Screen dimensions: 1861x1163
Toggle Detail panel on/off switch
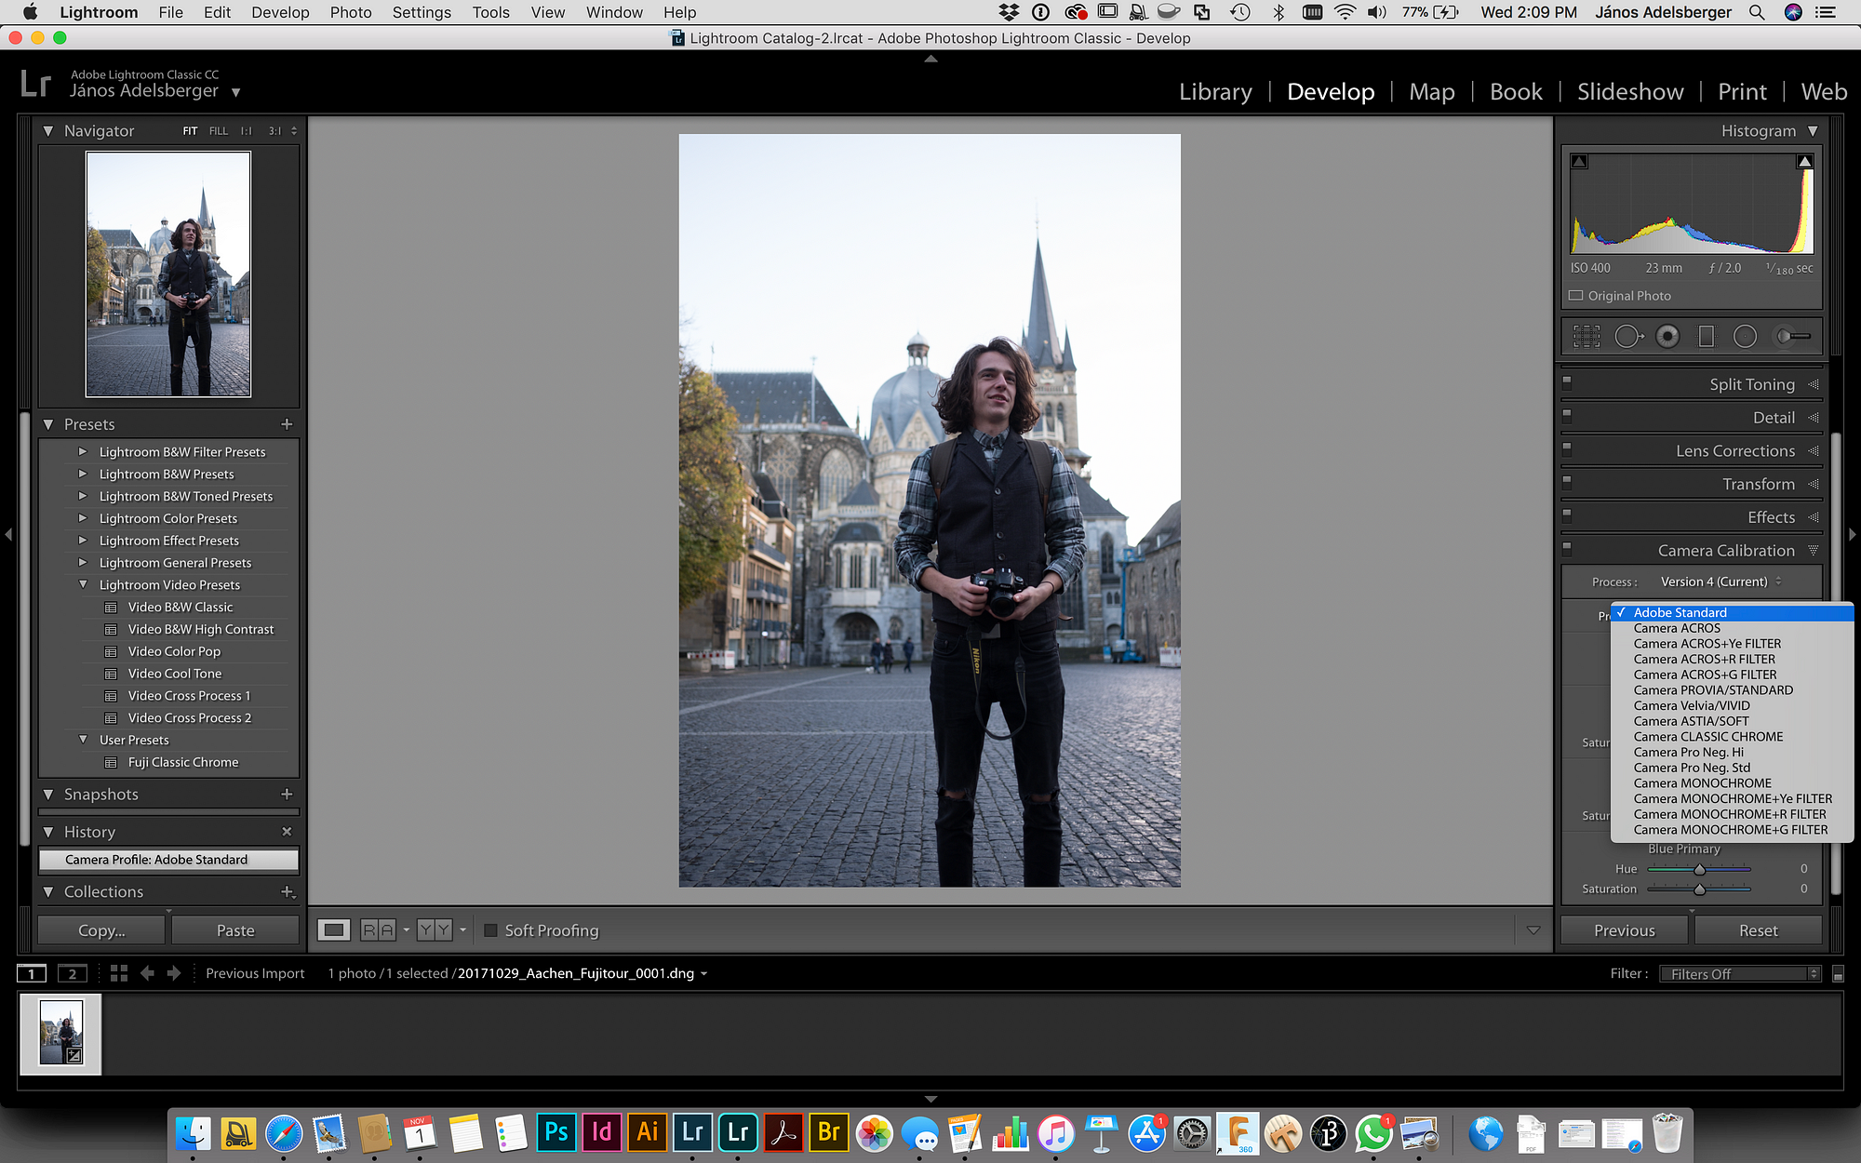pos(1567,415)
